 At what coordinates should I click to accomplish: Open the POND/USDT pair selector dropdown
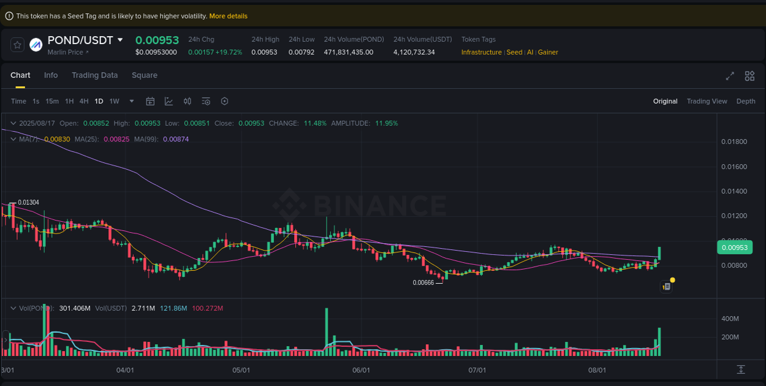pyautogui.click(x=120, y=40)
